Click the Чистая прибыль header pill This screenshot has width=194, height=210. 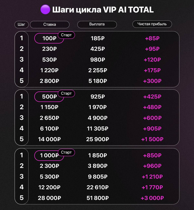coord(152,24)
